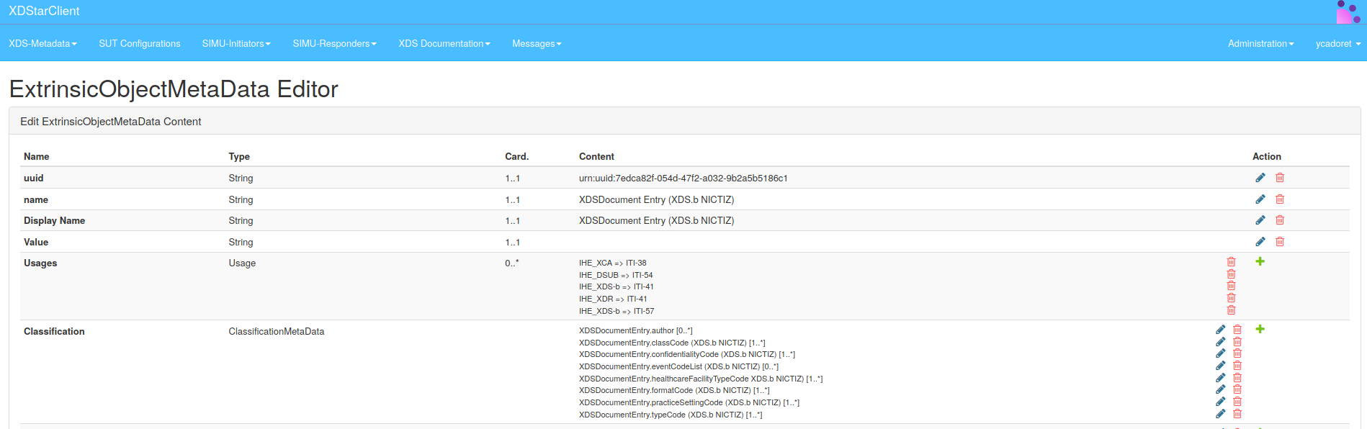Add a new Usage with plus icon
Viewport: 1367px width, 429px height.
[1260, 261]
